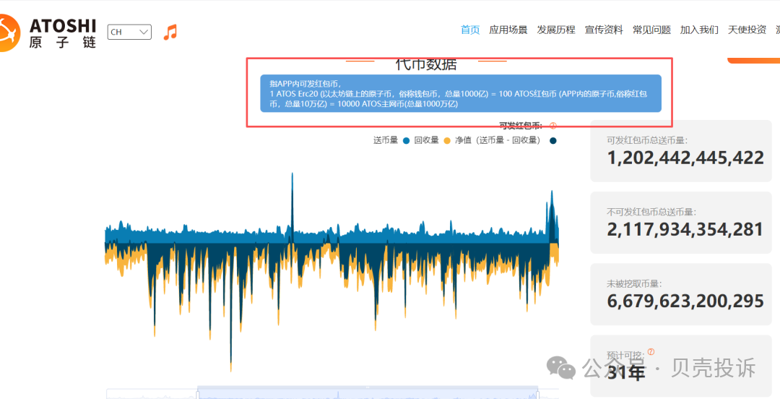The image size is (780, 399).
Task: Toggle 回收量 series via orange legend dot
Action: pos(447,140)
